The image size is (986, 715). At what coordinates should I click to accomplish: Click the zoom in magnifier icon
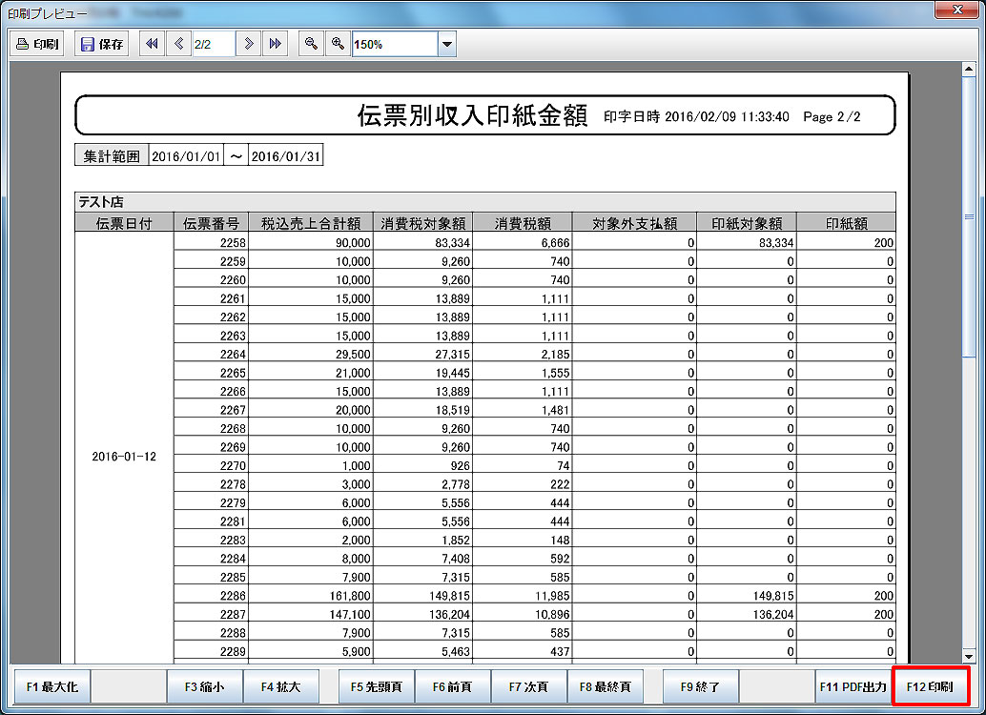337,44
